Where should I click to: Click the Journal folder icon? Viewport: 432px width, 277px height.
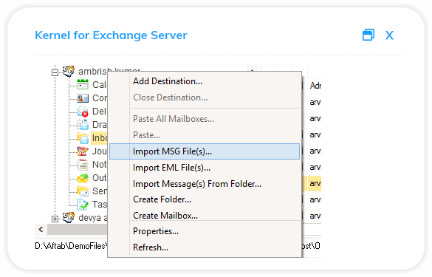pos(83,151)
